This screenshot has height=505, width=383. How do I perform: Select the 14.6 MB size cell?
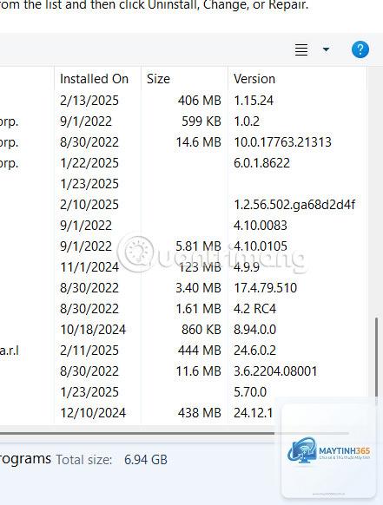[x=198, y=142]
